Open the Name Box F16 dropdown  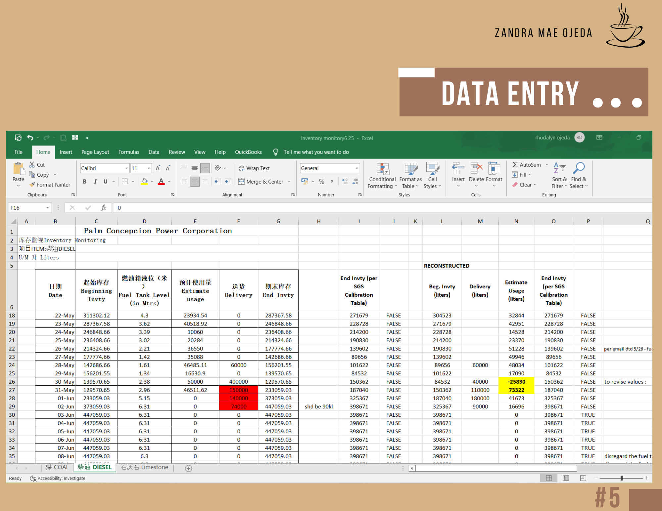click(x=47, y=208)
